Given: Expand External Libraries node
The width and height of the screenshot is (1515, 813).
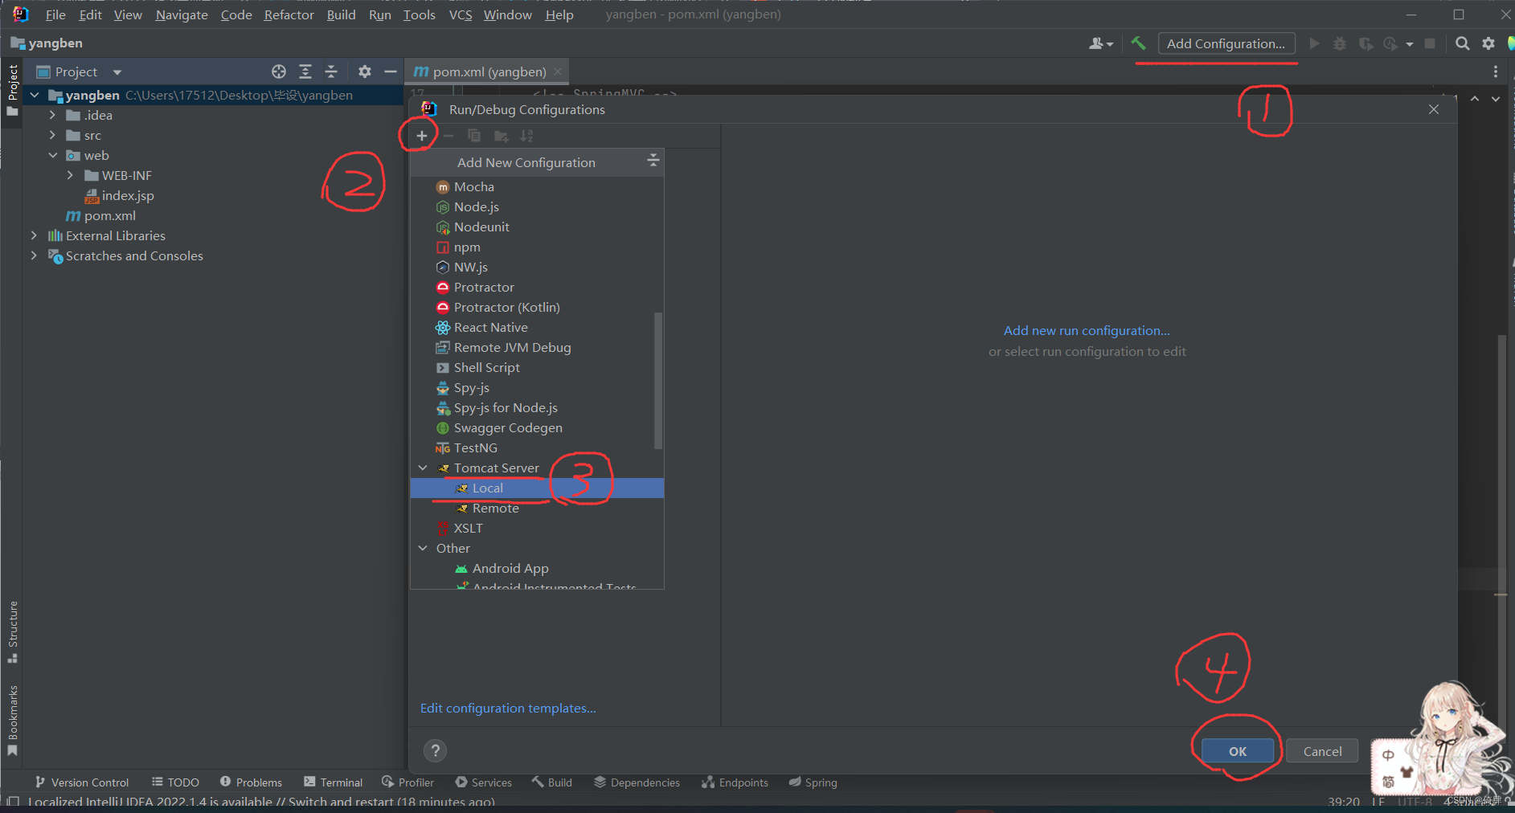Looking at the screenshot, I should click(x=34, y=235).
